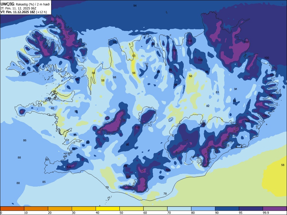Image resolution: width=287 pixels, height=215 pixels.
Task: Click the '10' legend scale label
Action: pos(26,213)
